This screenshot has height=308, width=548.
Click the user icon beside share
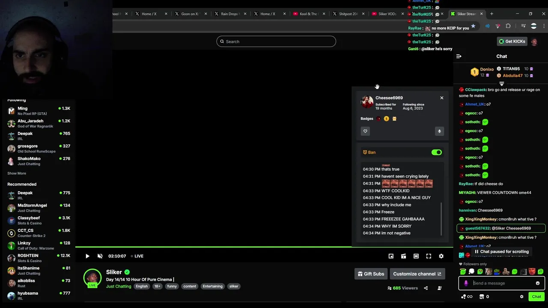coord(439,288)
